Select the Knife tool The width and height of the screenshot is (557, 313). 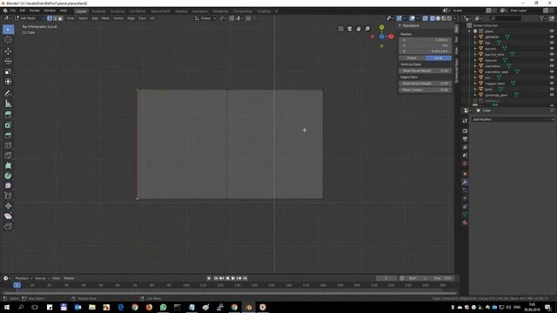[8, 156]
